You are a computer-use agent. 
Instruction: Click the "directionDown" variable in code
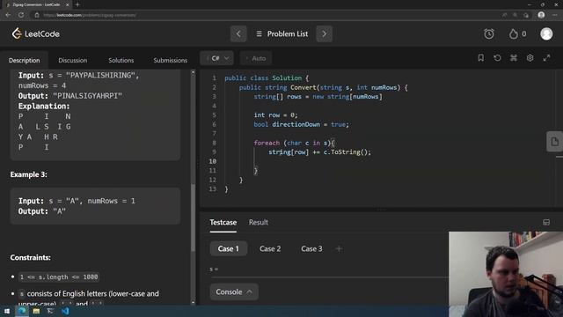pyautogui.click(x=296, y=124)
